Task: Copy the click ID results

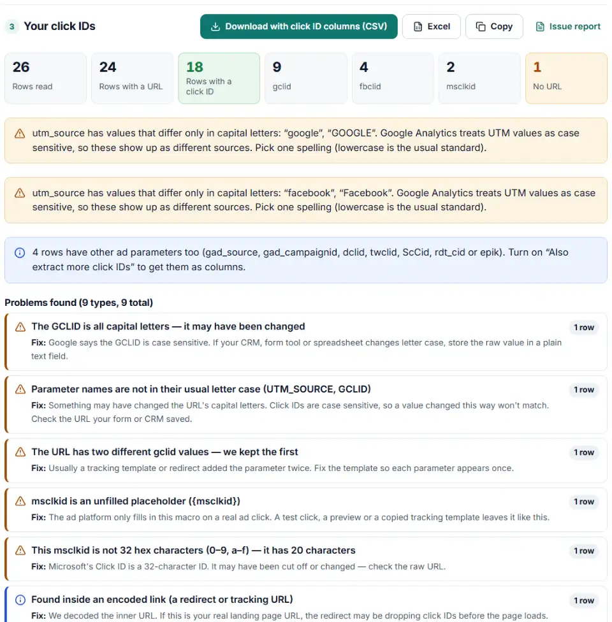Action: click(494, 27)
